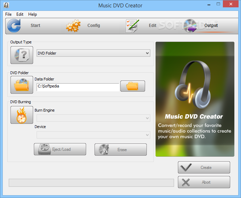Image resolution: width=241 pixels, height=198 pixels.
Task: Click the Output Type disc question icon
Action: click(22, 55)
